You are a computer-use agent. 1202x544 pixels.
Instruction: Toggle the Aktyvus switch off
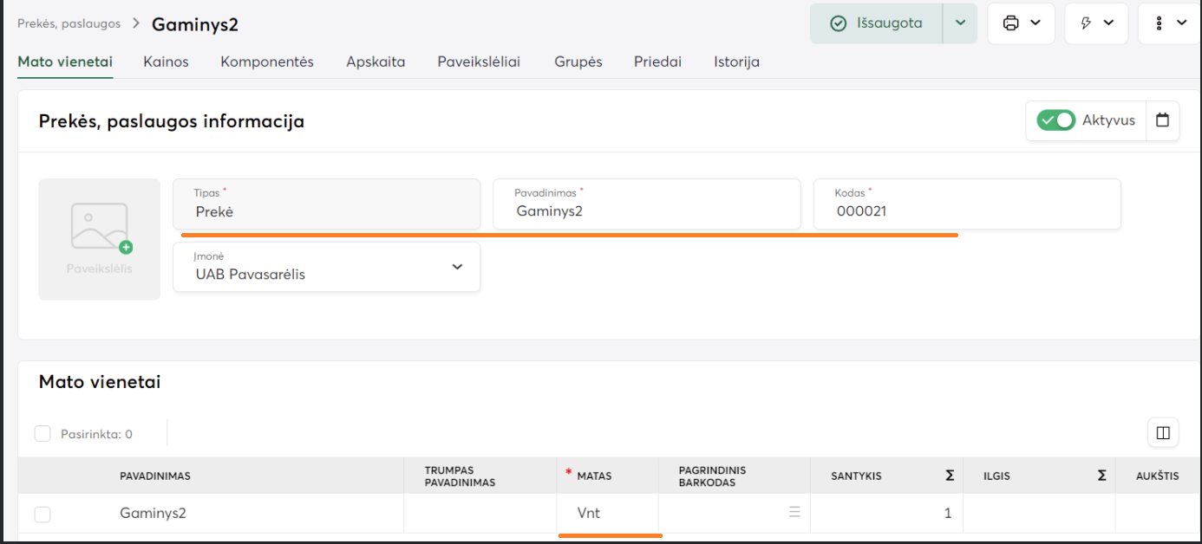coord(1056,120)
